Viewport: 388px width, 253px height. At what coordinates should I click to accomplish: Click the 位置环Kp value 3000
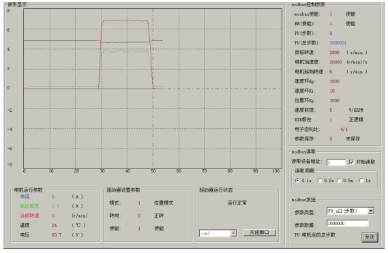point(334,100)
